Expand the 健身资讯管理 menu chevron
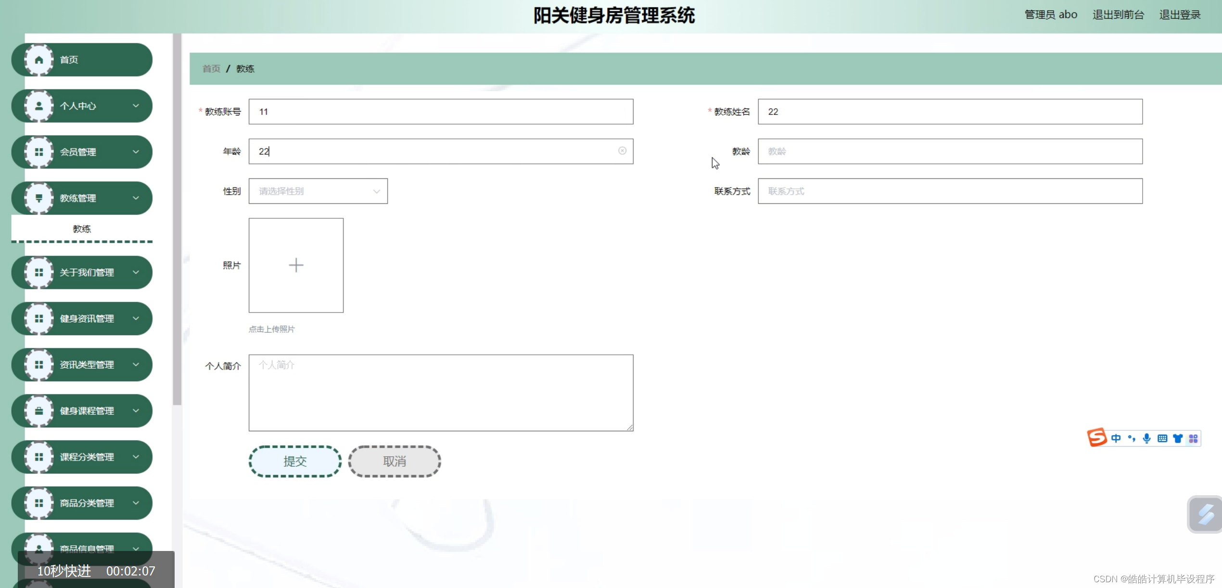Screen dimensions: 1222x588 [136, 318]
